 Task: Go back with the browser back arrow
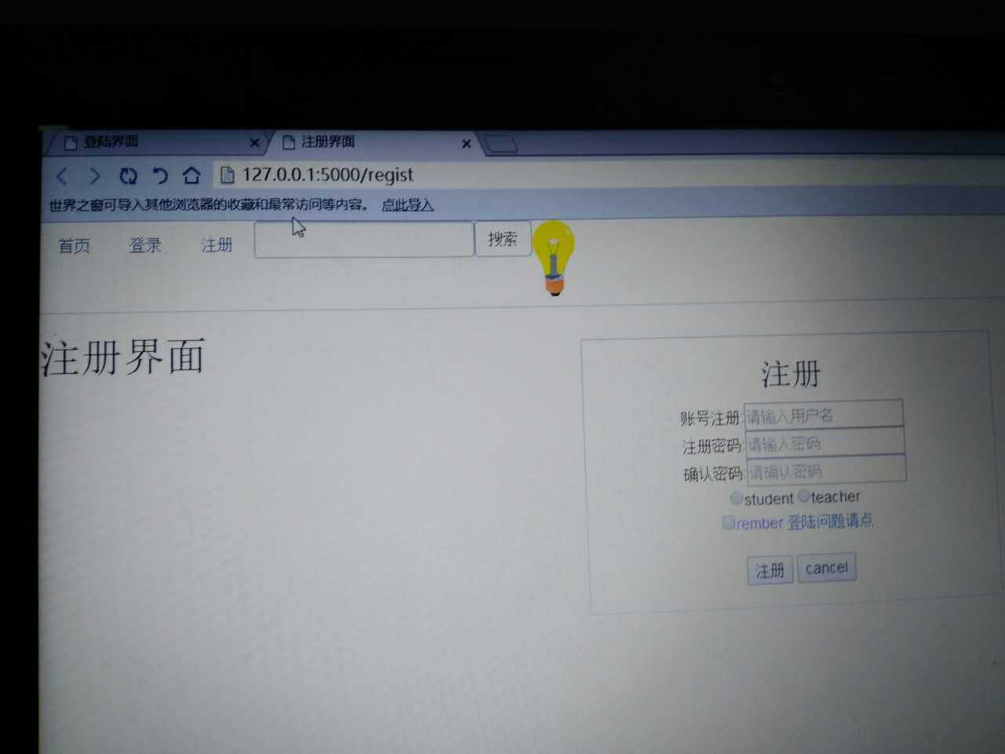(x=62, y=175)
